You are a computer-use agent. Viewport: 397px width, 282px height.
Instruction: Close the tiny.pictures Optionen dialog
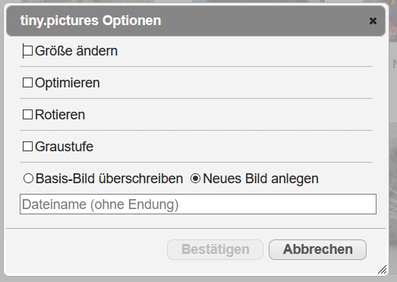(373, 21)
